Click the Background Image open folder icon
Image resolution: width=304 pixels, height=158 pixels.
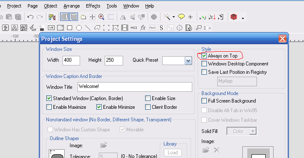click(x=206, y=150)
